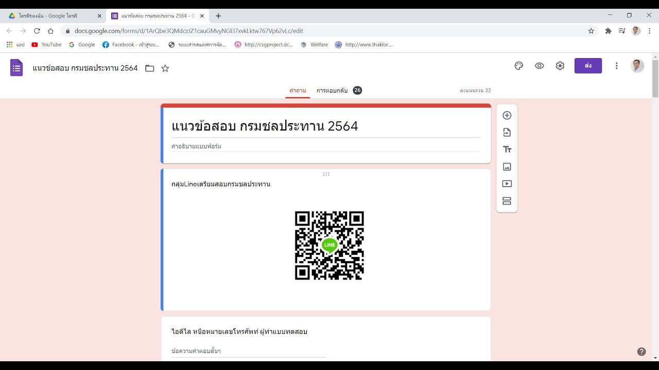
Task: Click the add question icon
Action: 507,116
